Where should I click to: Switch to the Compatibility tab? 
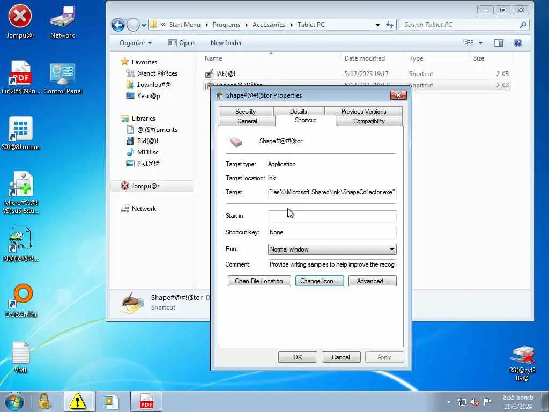click(369, 121)
